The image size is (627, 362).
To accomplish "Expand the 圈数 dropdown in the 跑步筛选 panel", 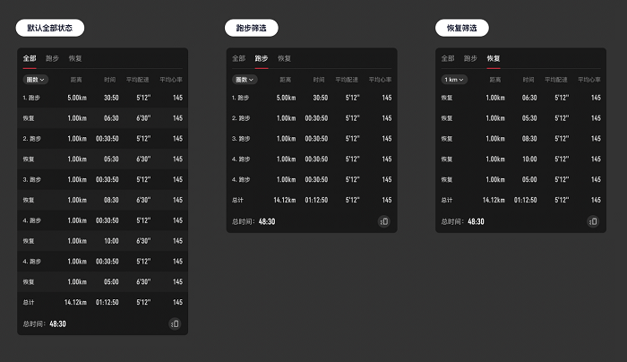I will tap(243, 80).
